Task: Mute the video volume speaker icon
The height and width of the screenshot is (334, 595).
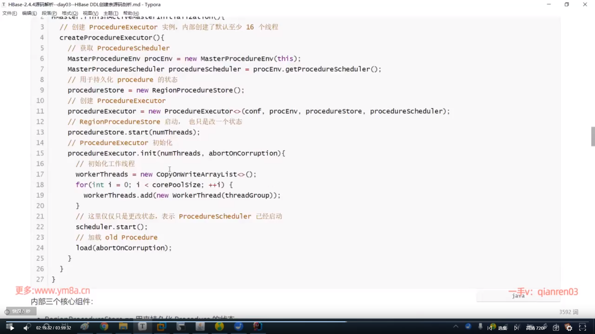Action: pos(26,328)
